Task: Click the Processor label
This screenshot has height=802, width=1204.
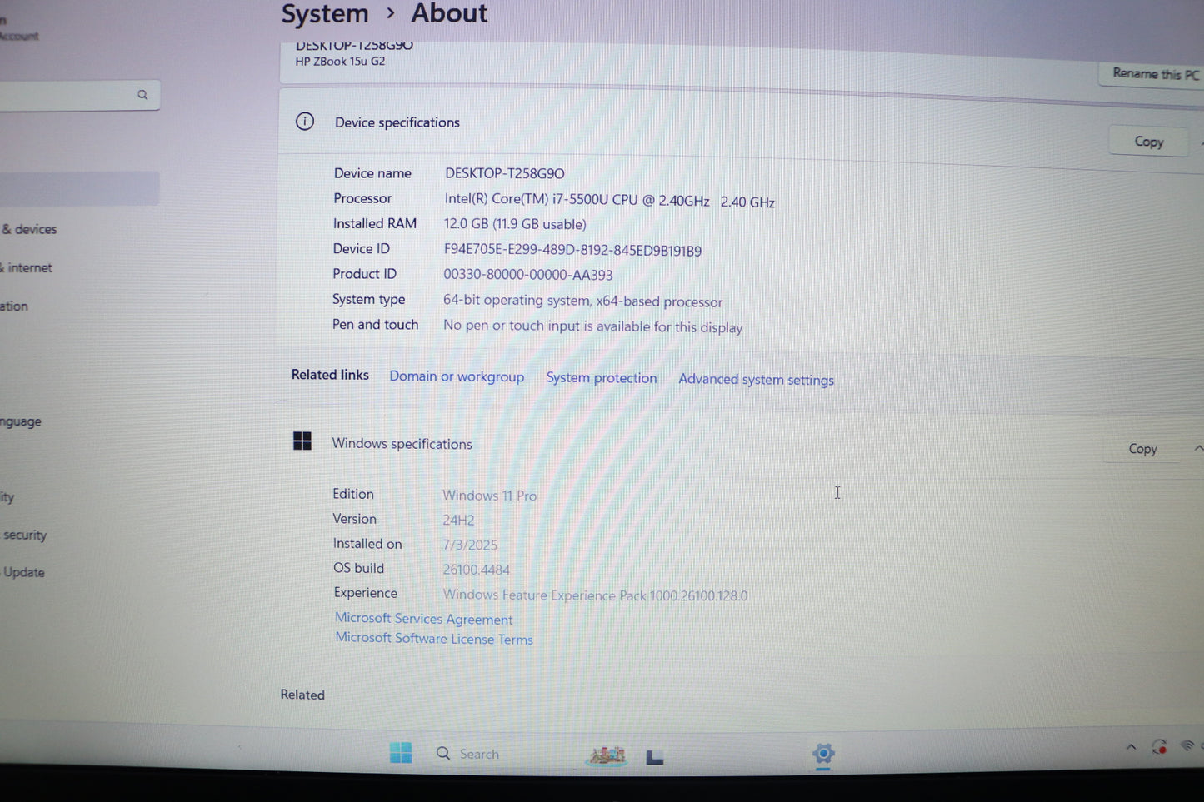Action: coord(362,198)
